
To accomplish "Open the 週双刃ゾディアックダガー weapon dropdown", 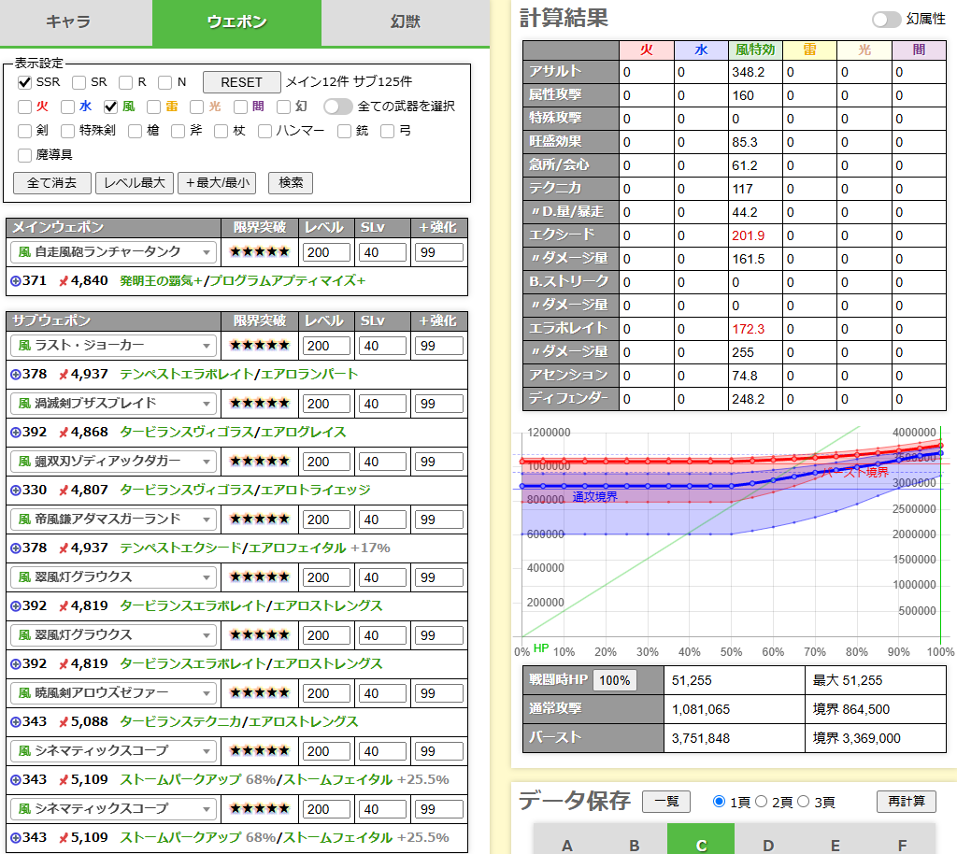I will coord(113,462).
